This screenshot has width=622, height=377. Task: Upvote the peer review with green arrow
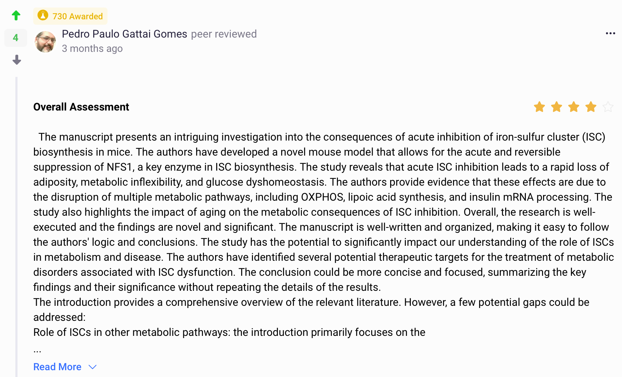tap(16, 15)
